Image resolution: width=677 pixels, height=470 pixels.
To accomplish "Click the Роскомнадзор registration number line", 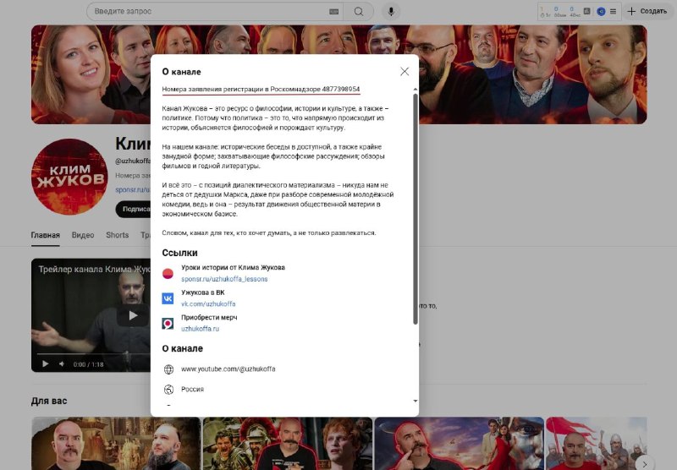I will point(261,90).
